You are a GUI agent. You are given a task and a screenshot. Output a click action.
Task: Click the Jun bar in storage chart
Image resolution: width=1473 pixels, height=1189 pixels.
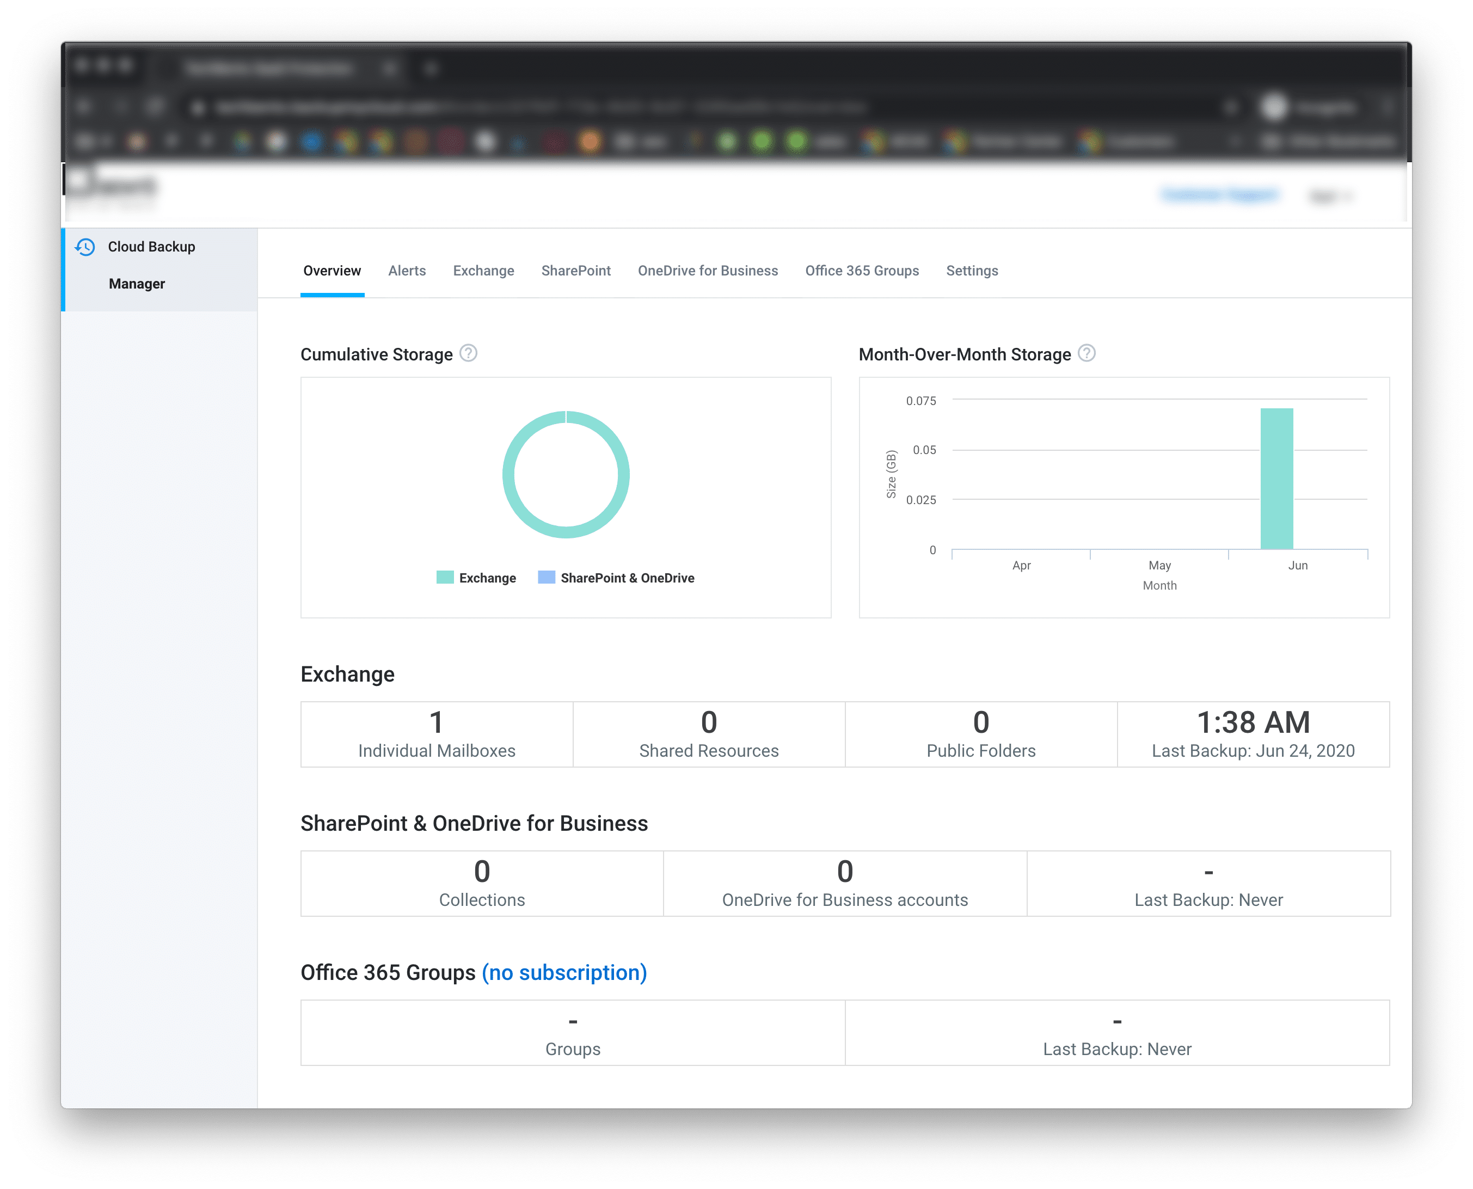coord(1278,480)
